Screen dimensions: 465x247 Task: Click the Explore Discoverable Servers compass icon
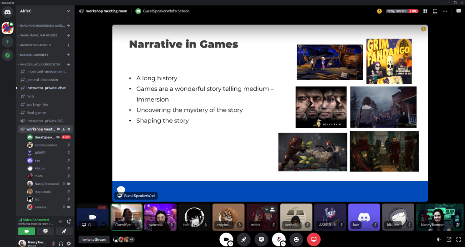[x=7, y=55]
